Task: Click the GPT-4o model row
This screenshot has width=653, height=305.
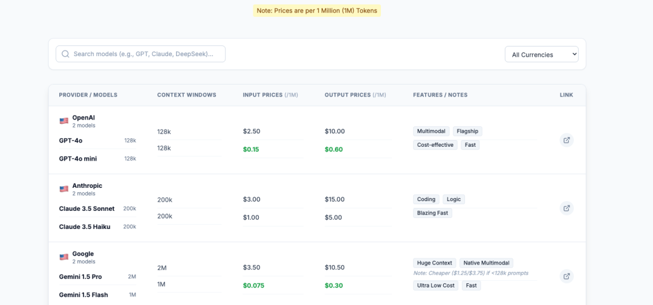Action: pyautogui.click(x=97, y=141)
